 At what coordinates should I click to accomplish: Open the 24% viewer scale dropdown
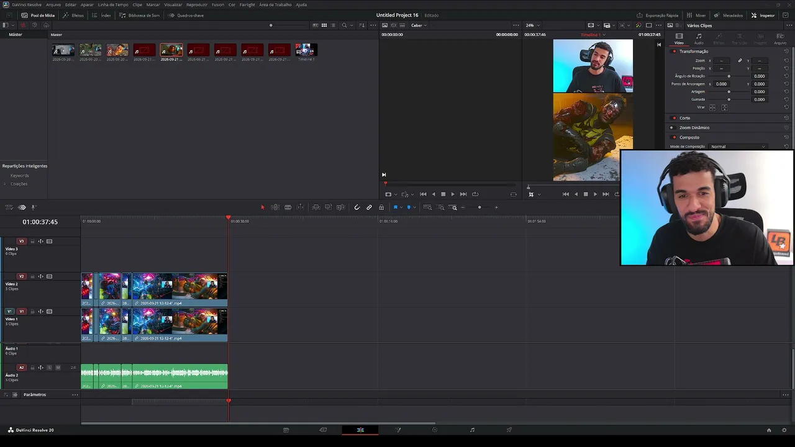(532, 25)
